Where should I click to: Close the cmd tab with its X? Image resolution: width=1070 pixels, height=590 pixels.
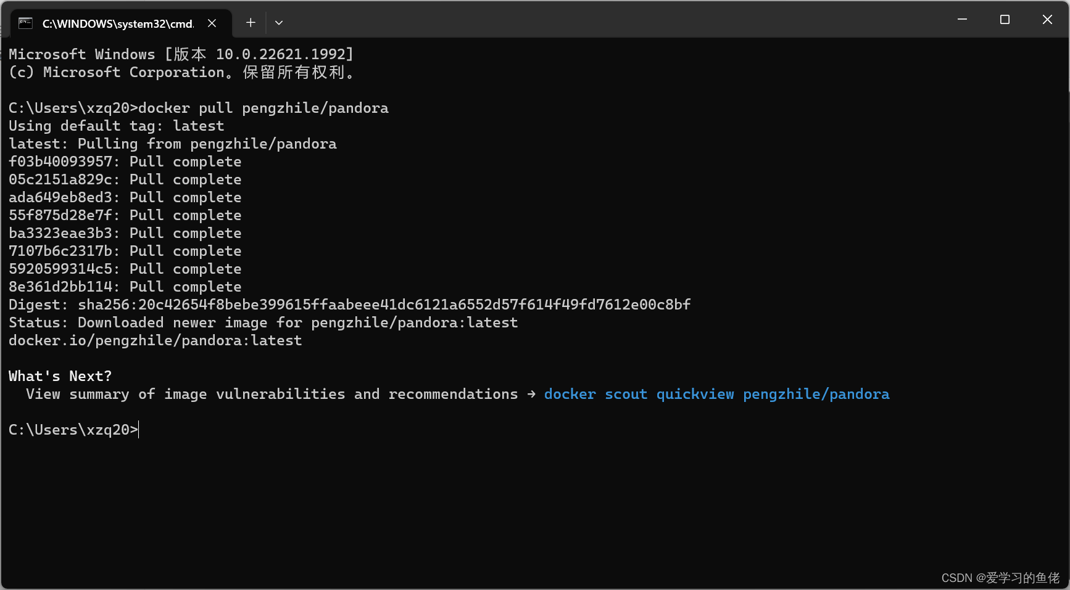[x=212, y=23]
